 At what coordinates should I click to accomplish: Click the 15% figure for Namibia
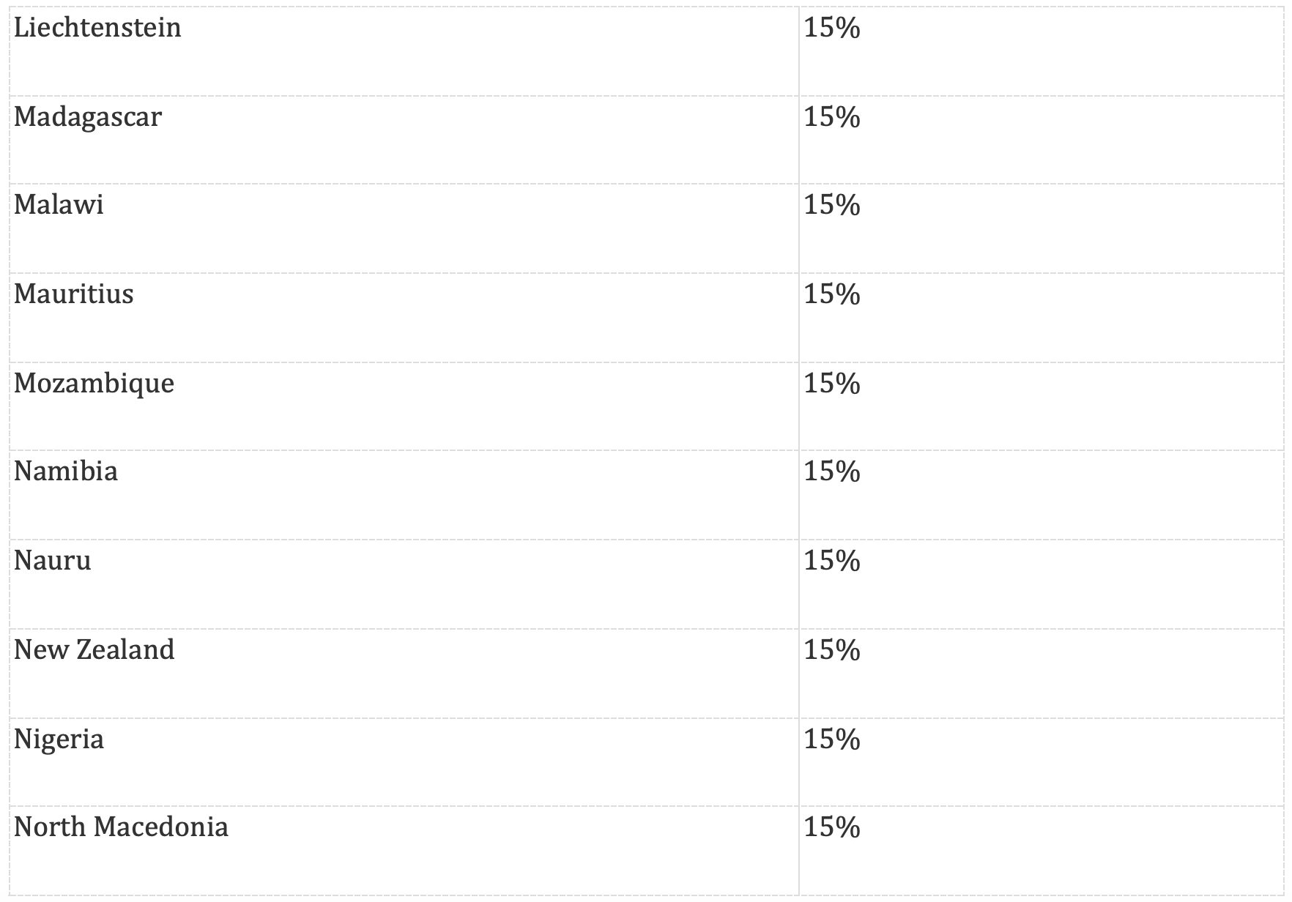(x=832, y=471)
